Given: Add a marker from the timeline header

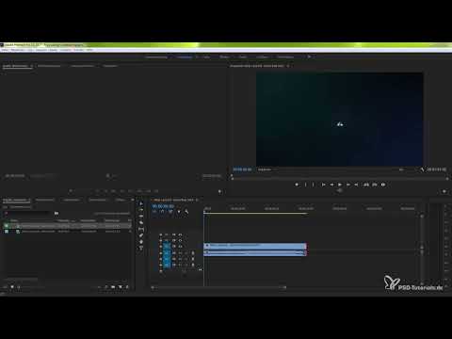Looking at the screenshot, I should point(179,212).
